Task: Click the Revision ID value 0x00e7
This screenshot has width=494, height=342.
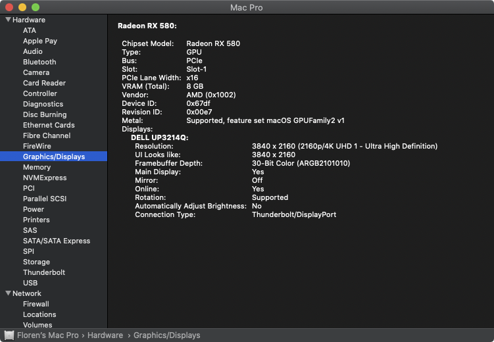Action: point(199,112)
